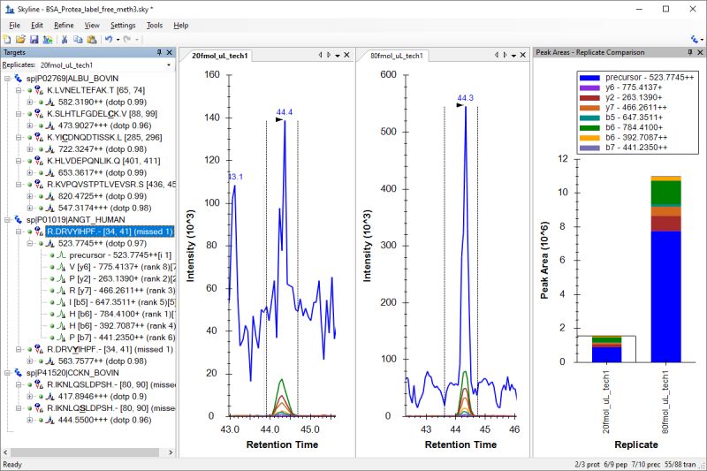Click the Redo toolbar icon
707x471 pixels.
(x=127, y=40)
